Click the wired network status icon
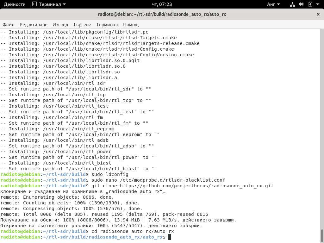 tap(292, 4)
